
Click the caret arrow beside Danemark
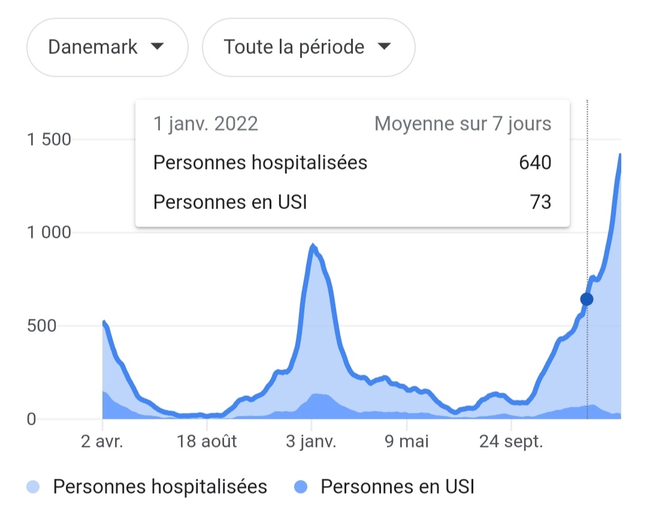[157, 46]
